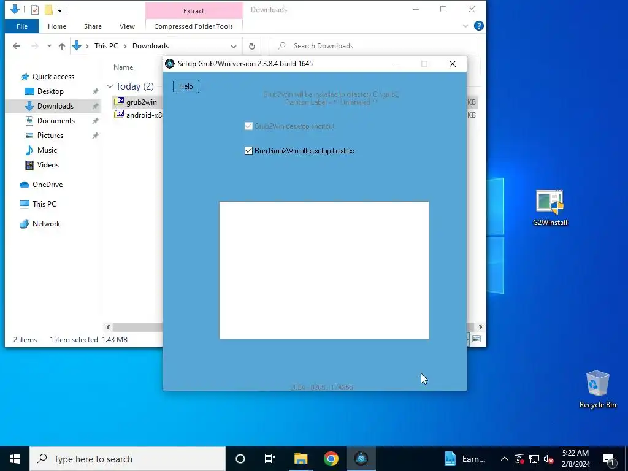Viewport: 628px width, 471px height.
Task: Select Downloads in the navigation pane
Action: pos(55,106)
